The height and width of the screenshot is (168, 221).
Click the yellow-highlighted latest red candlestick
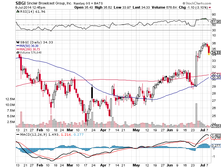(209, 50)
